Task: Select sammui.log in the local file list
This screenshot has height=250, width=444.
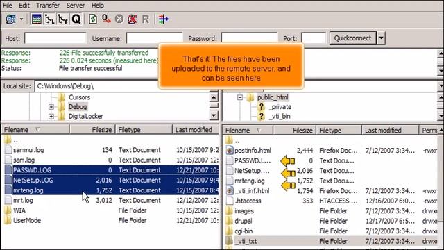Action: click(x=28, y=150)
